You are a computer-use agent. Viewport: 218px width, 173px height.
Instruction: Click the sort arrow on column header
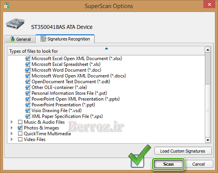tap(107, 49)
